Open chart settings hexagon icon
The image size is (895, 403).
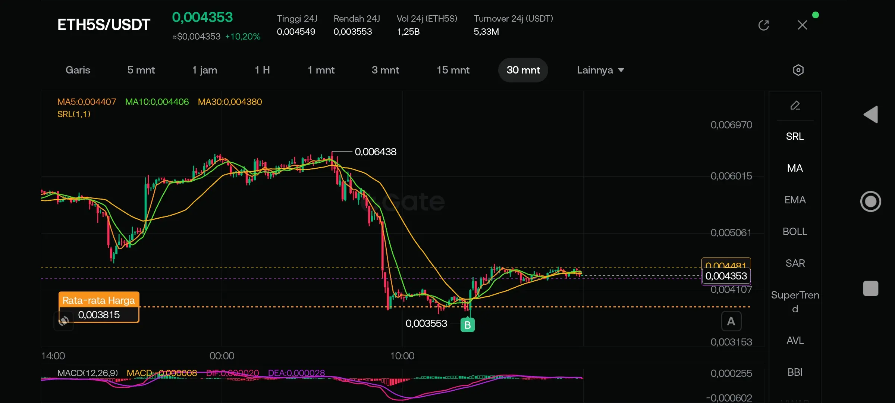(798, 70)
